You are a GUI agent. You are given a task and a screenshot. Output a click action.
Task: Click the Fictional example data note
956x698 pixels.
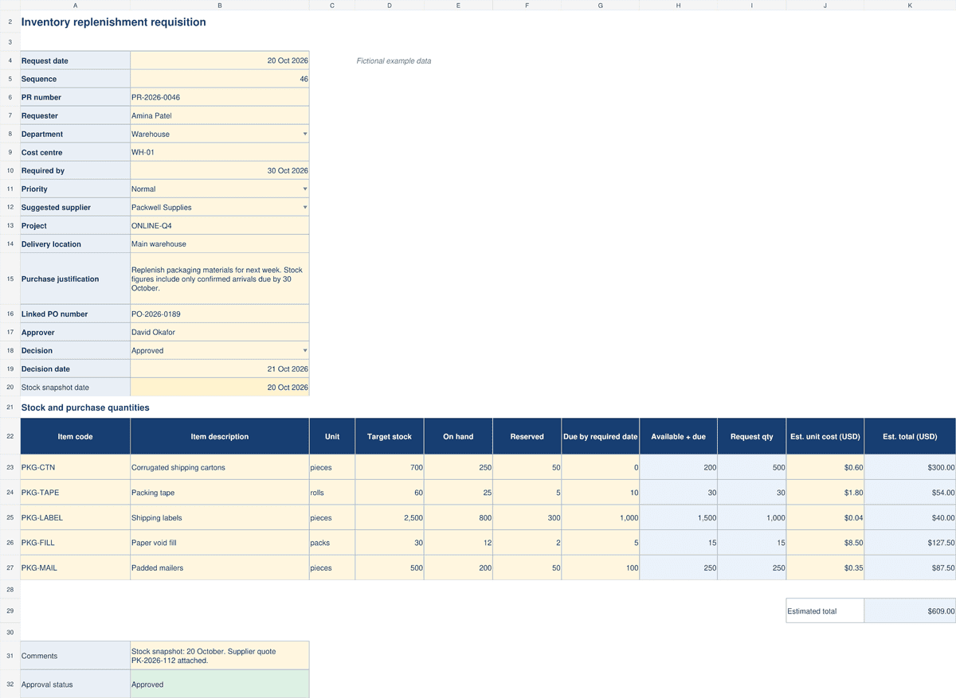pos(394,60)
